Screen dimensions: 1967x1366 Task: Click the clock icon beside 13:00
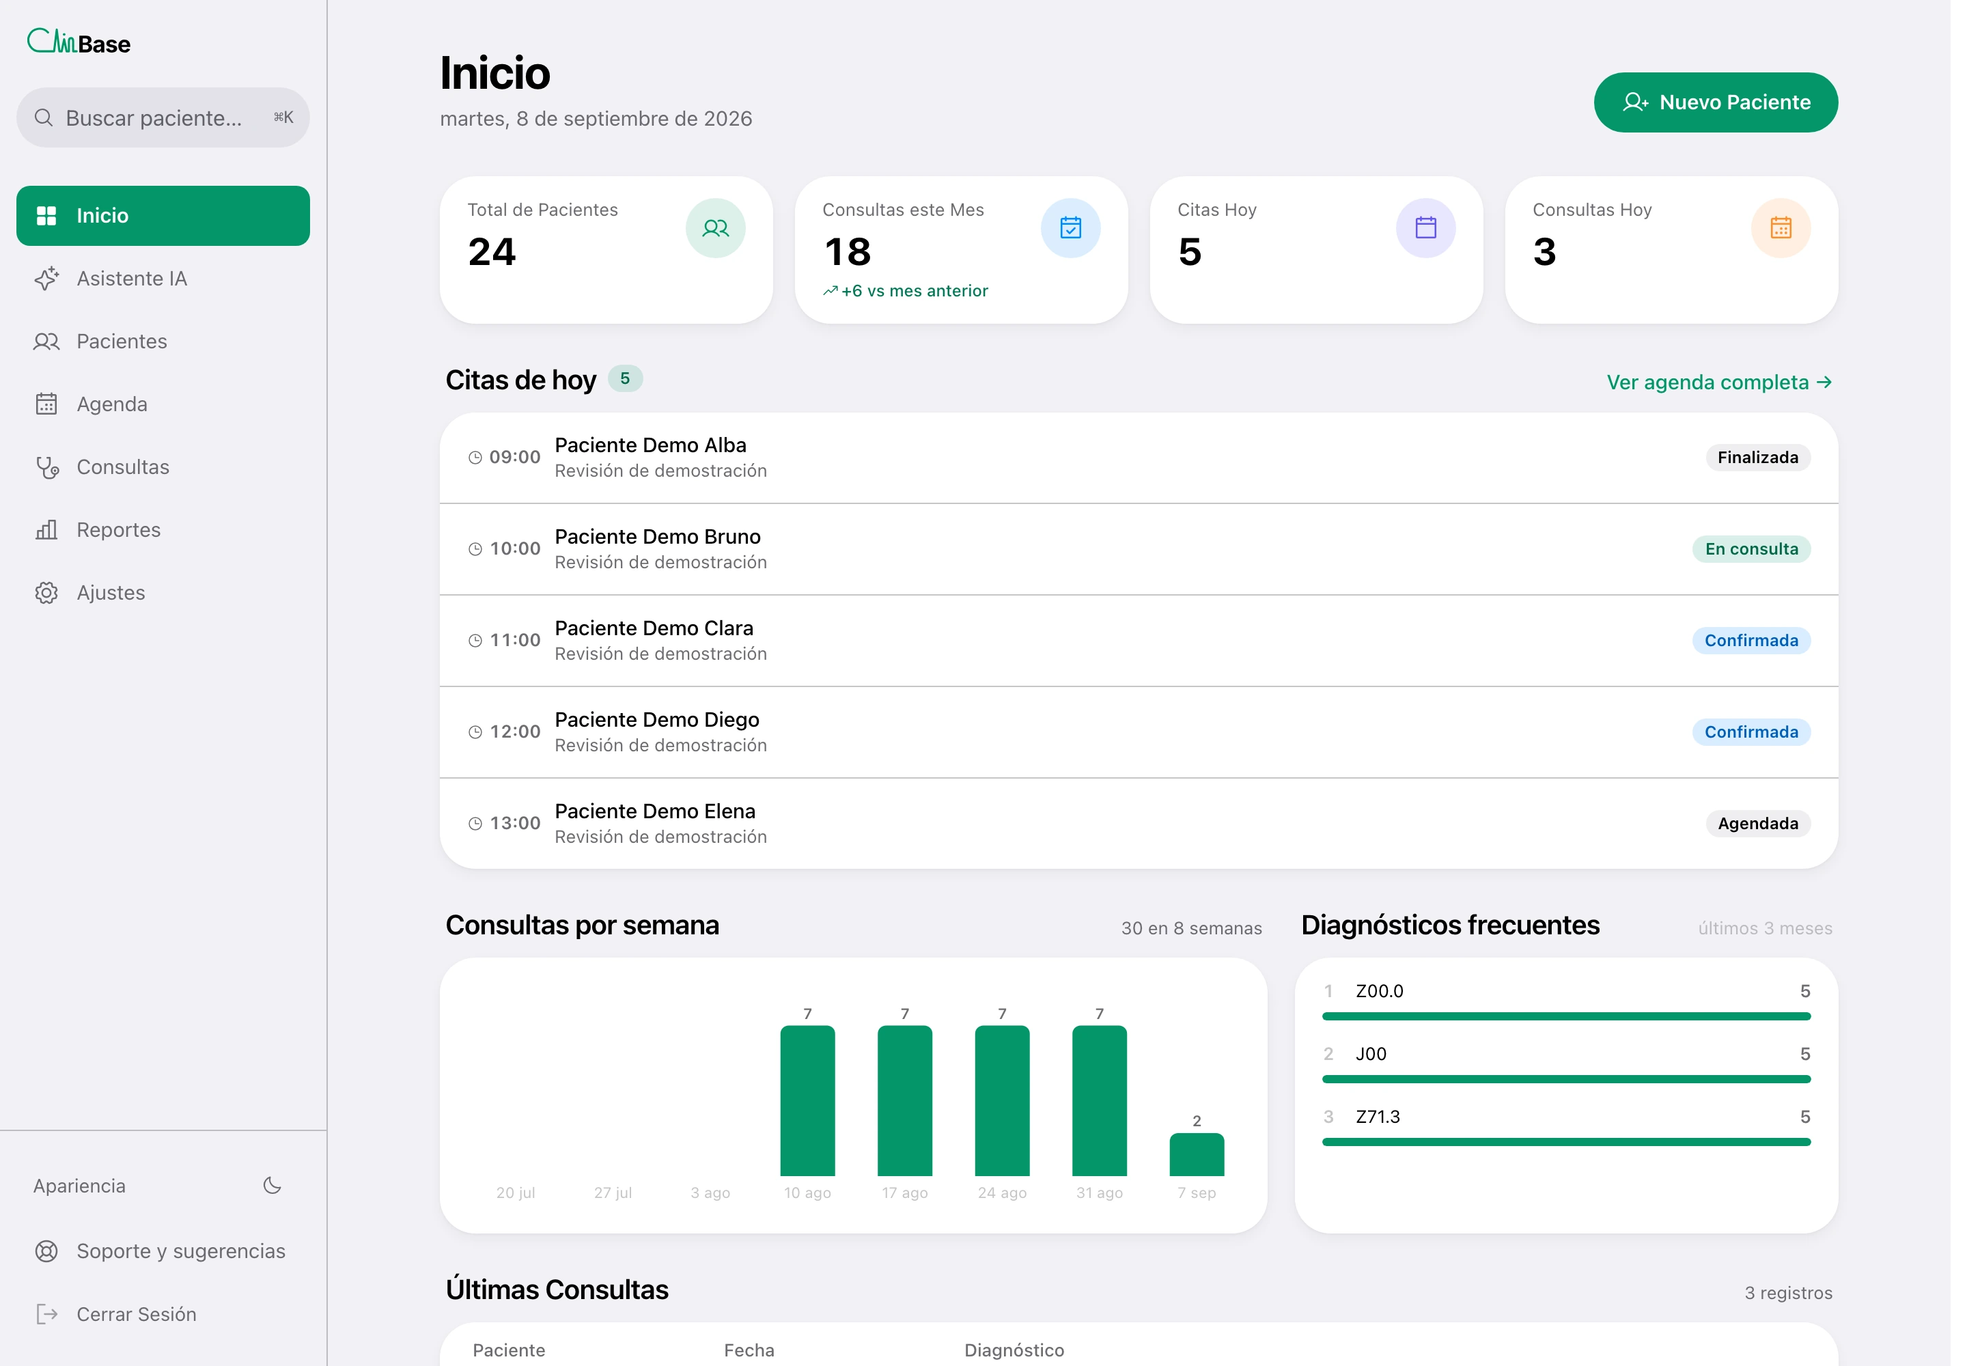pos(475,824)
